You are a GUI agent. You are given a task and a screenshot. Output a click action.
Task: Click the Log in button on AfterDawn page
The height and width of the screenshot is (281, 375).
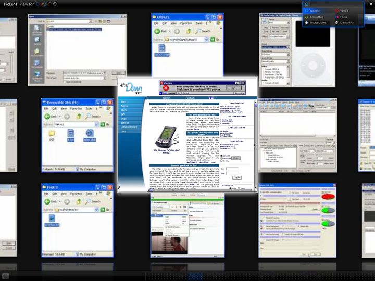(x=237, y=178)
